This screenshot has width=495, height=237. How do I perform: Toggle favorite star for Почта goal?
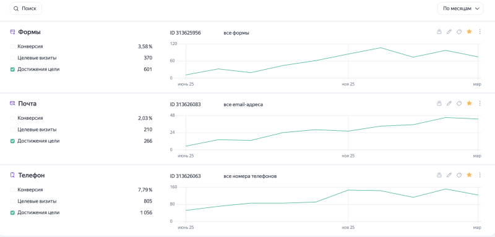point(469,103)
